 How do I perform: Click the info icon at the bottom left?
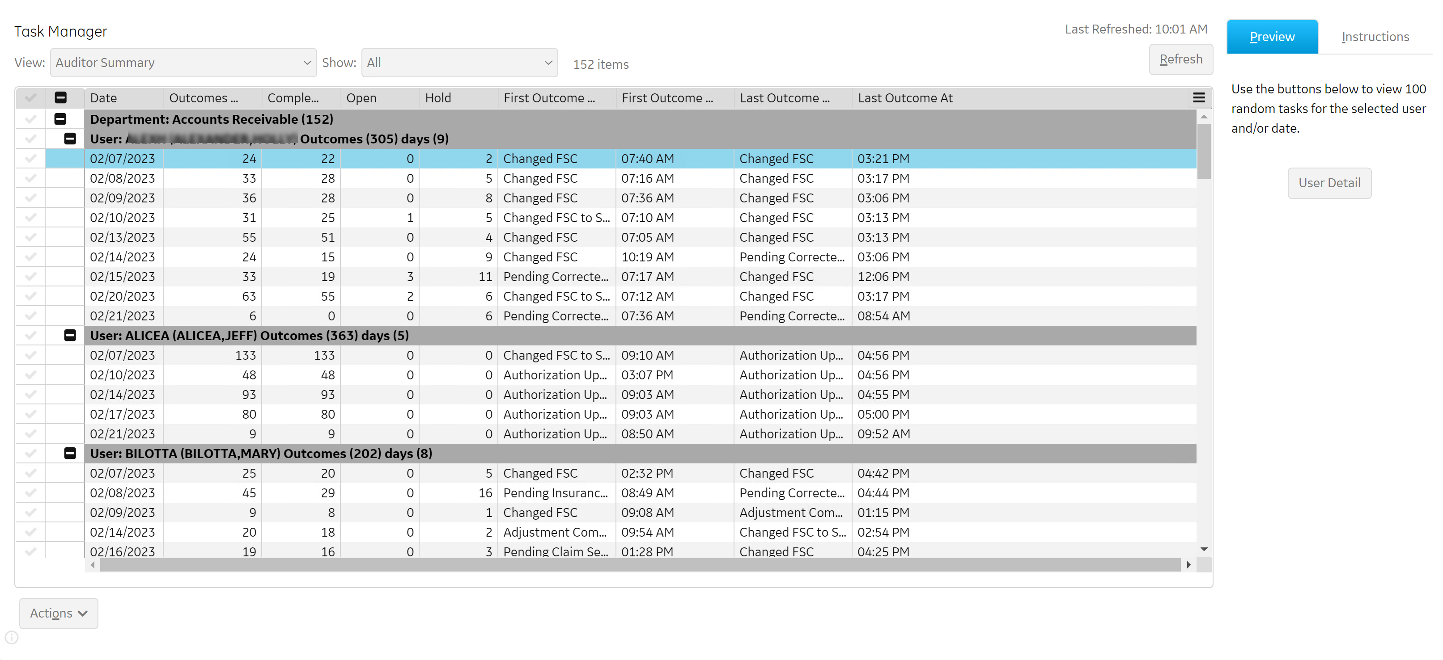12,637
